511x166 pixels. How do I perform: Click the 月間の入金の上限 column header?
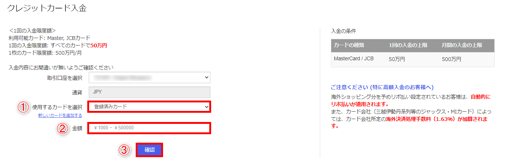pyautogui.click(x=462, y=45)
